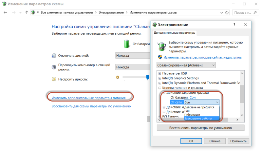This screenshot has width=262, height=168.
Task: Click the sun icon beside 'Настроить яркость'
Action: tap(54, 79)
